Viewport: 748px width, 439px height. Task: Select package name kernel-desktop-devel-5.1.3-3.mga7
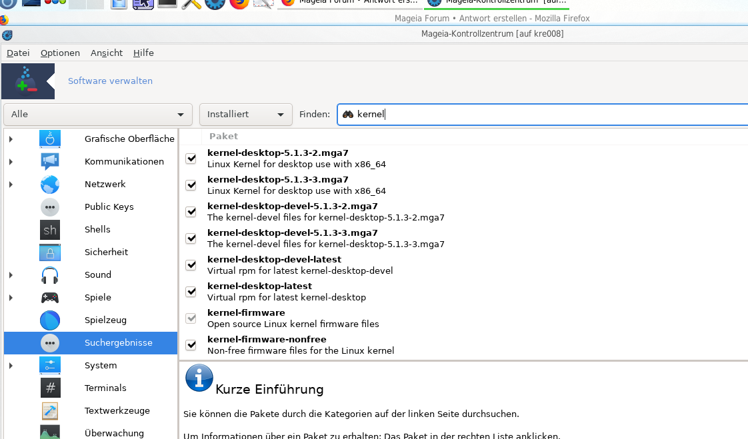pyautogui.click(x=293, y=233)
